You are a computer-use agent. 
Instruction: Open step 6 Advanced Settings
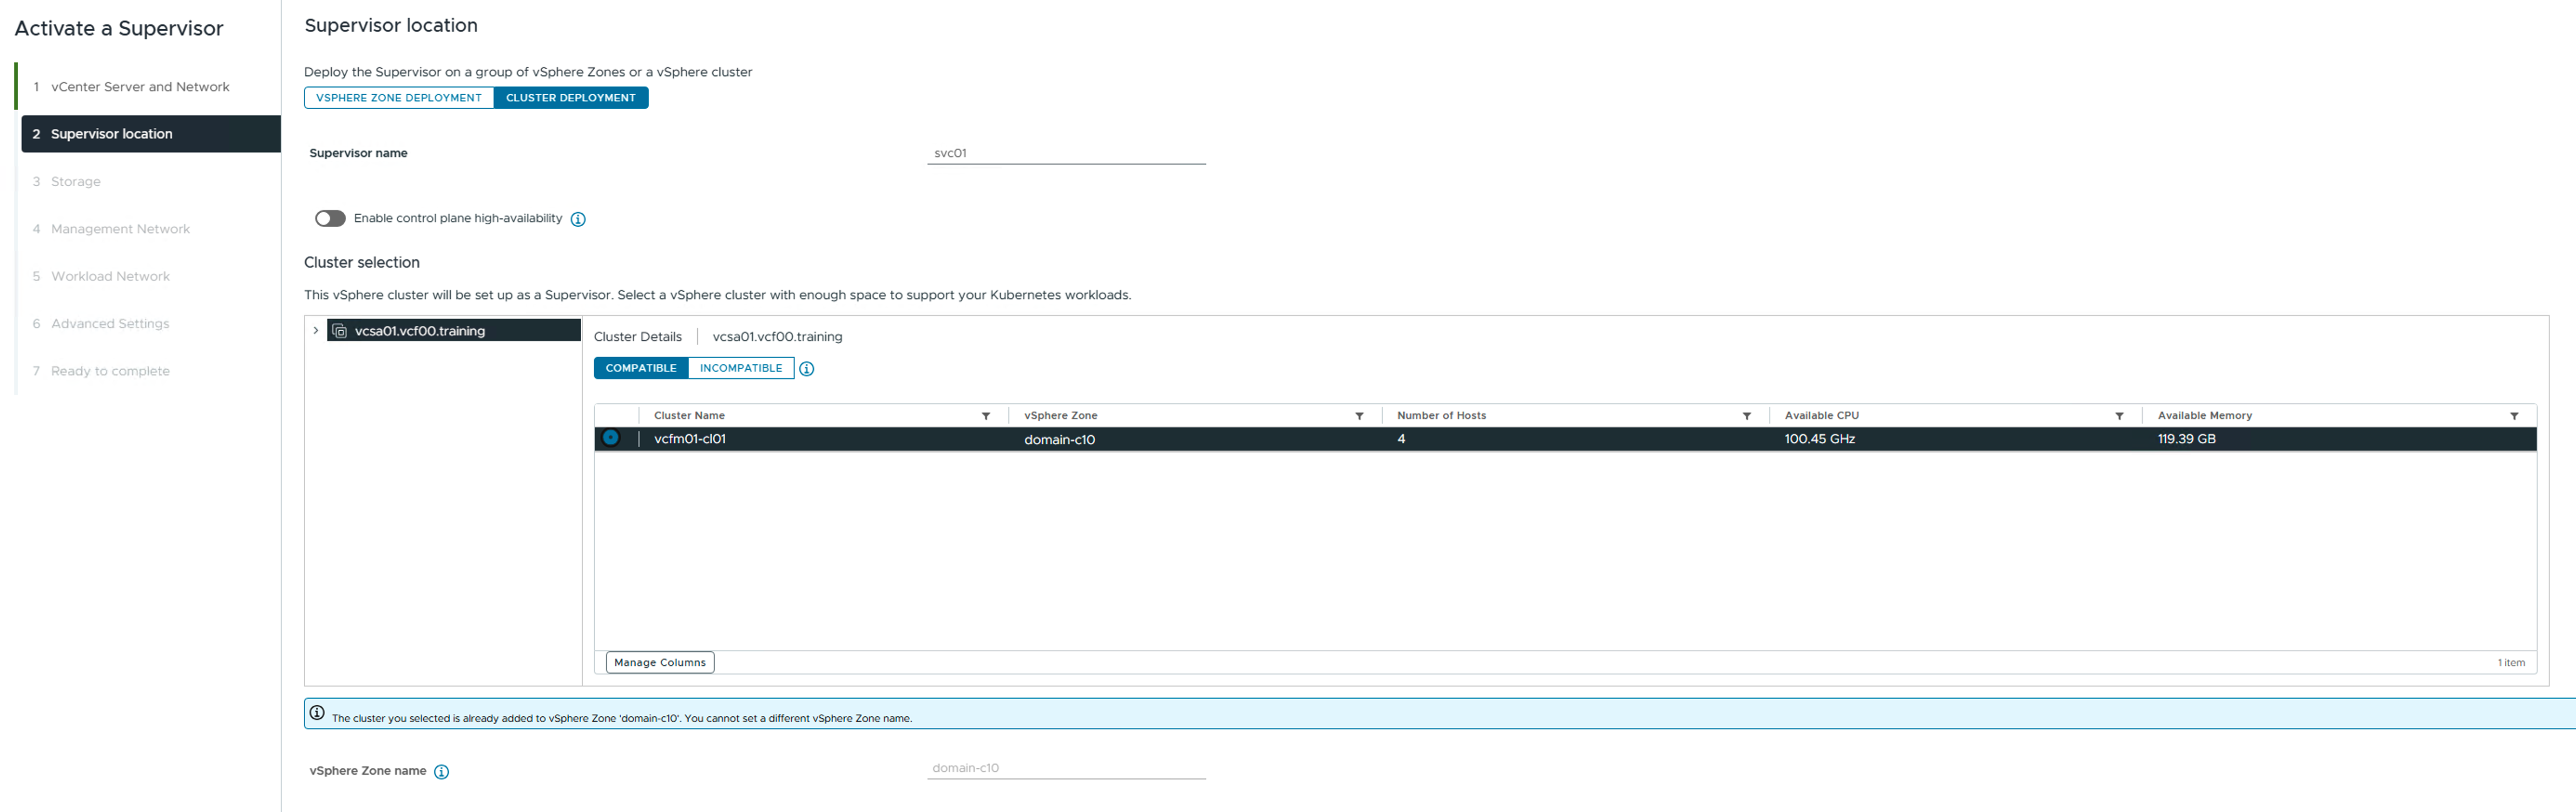coord(110,324)
